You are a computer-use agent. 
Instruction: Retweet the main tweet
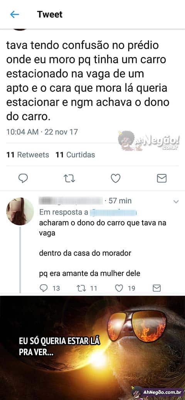(x=69, y=178)
